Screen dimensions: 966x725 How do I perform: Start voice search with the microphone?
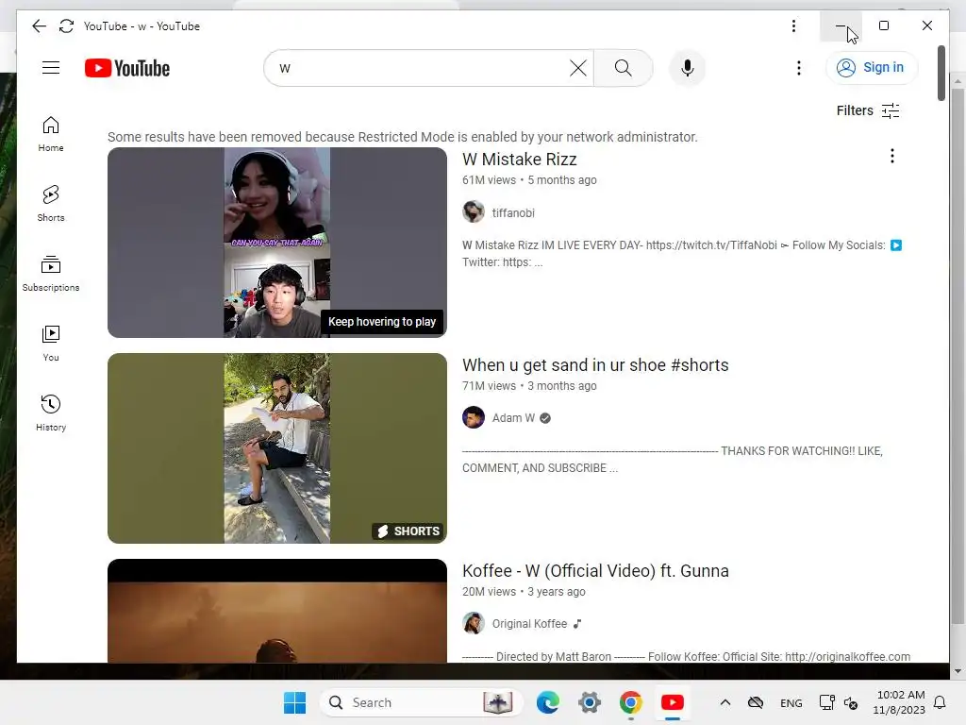pyautogui.click(x=688, y=68)
